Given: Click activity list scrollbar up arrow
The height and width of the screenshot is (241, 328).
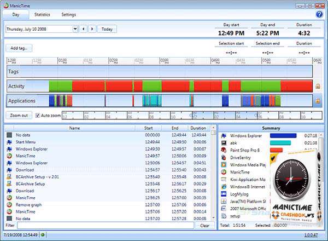Looking at the screenshot, I should (x=213, y=128).
